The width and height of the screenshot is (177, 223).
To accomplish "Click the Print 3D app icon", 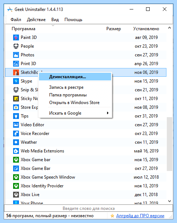I will (x=16, y=64).
